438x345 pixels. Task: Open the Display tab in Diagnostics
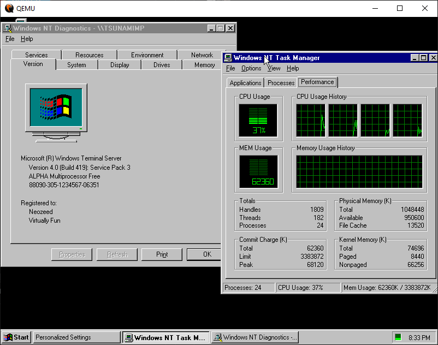(x=120, y=65)
